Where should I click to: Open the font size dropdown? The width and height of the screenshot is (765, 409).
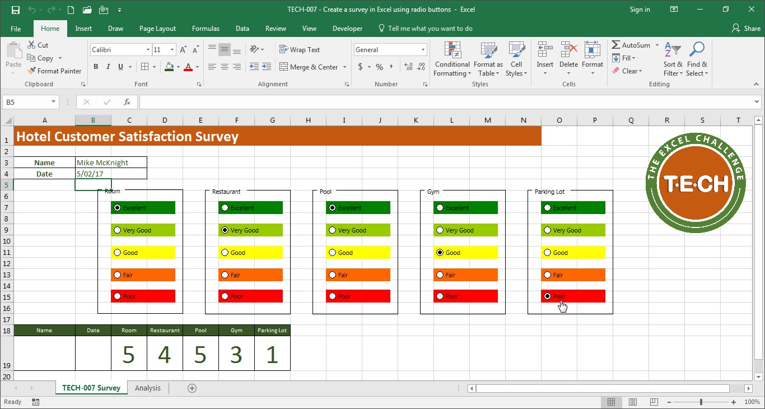coord(172,50)
